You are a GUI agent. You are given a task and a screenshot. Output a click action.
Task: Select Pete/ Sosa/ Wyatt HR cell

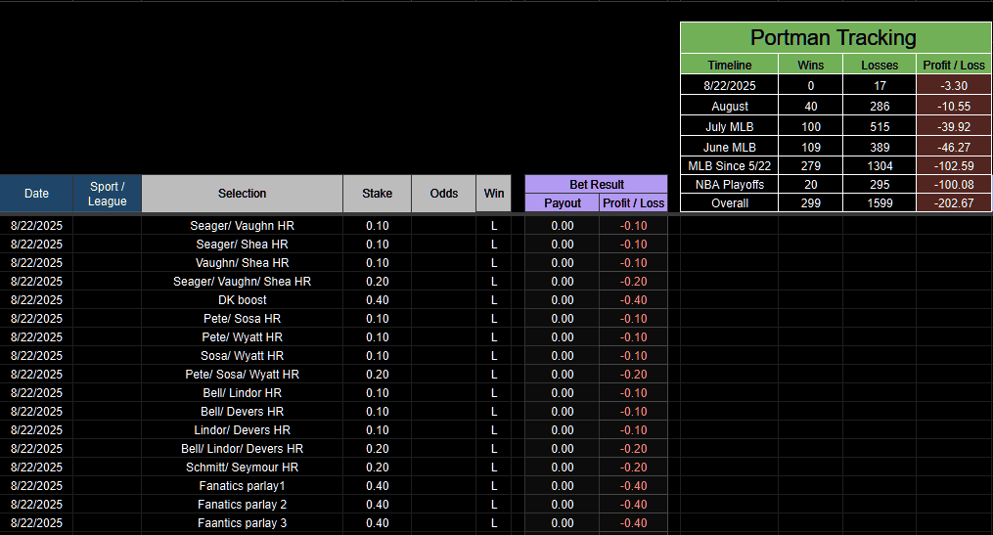click(x=242, y=374)
